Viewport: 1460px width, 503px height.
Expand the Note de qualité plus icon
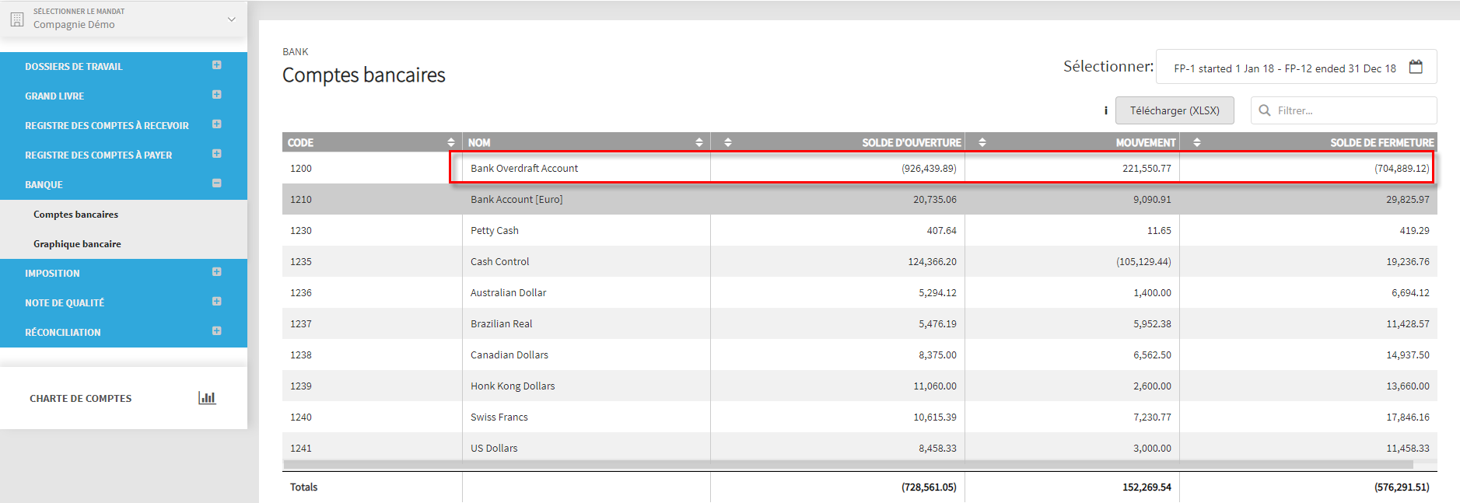(x=216, y=302)
